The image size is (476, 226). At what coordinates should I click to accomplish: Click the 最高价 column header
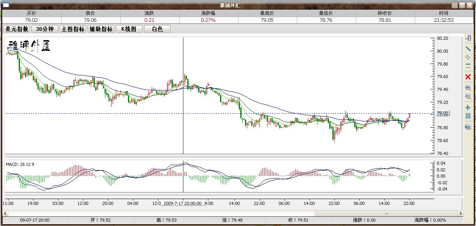pos(267,13)
